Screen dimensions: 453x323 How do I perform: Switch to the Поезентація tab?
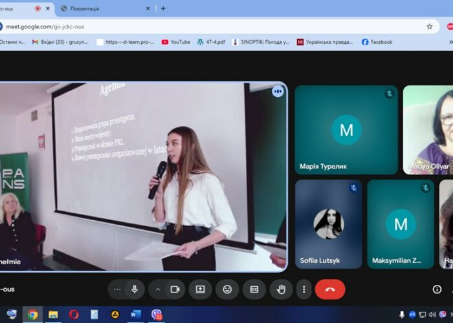104,8
